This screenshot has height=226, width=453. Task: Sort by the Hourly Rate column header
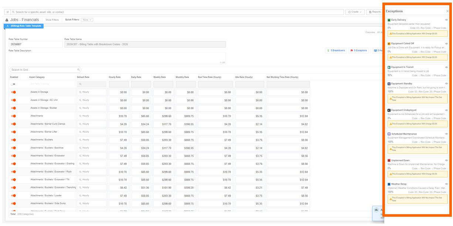click(115, 77)
